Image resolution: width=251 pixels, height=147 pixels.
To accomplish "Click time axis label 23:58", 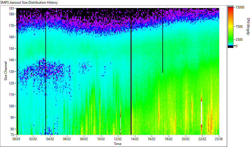I will [x=219, y=139].
